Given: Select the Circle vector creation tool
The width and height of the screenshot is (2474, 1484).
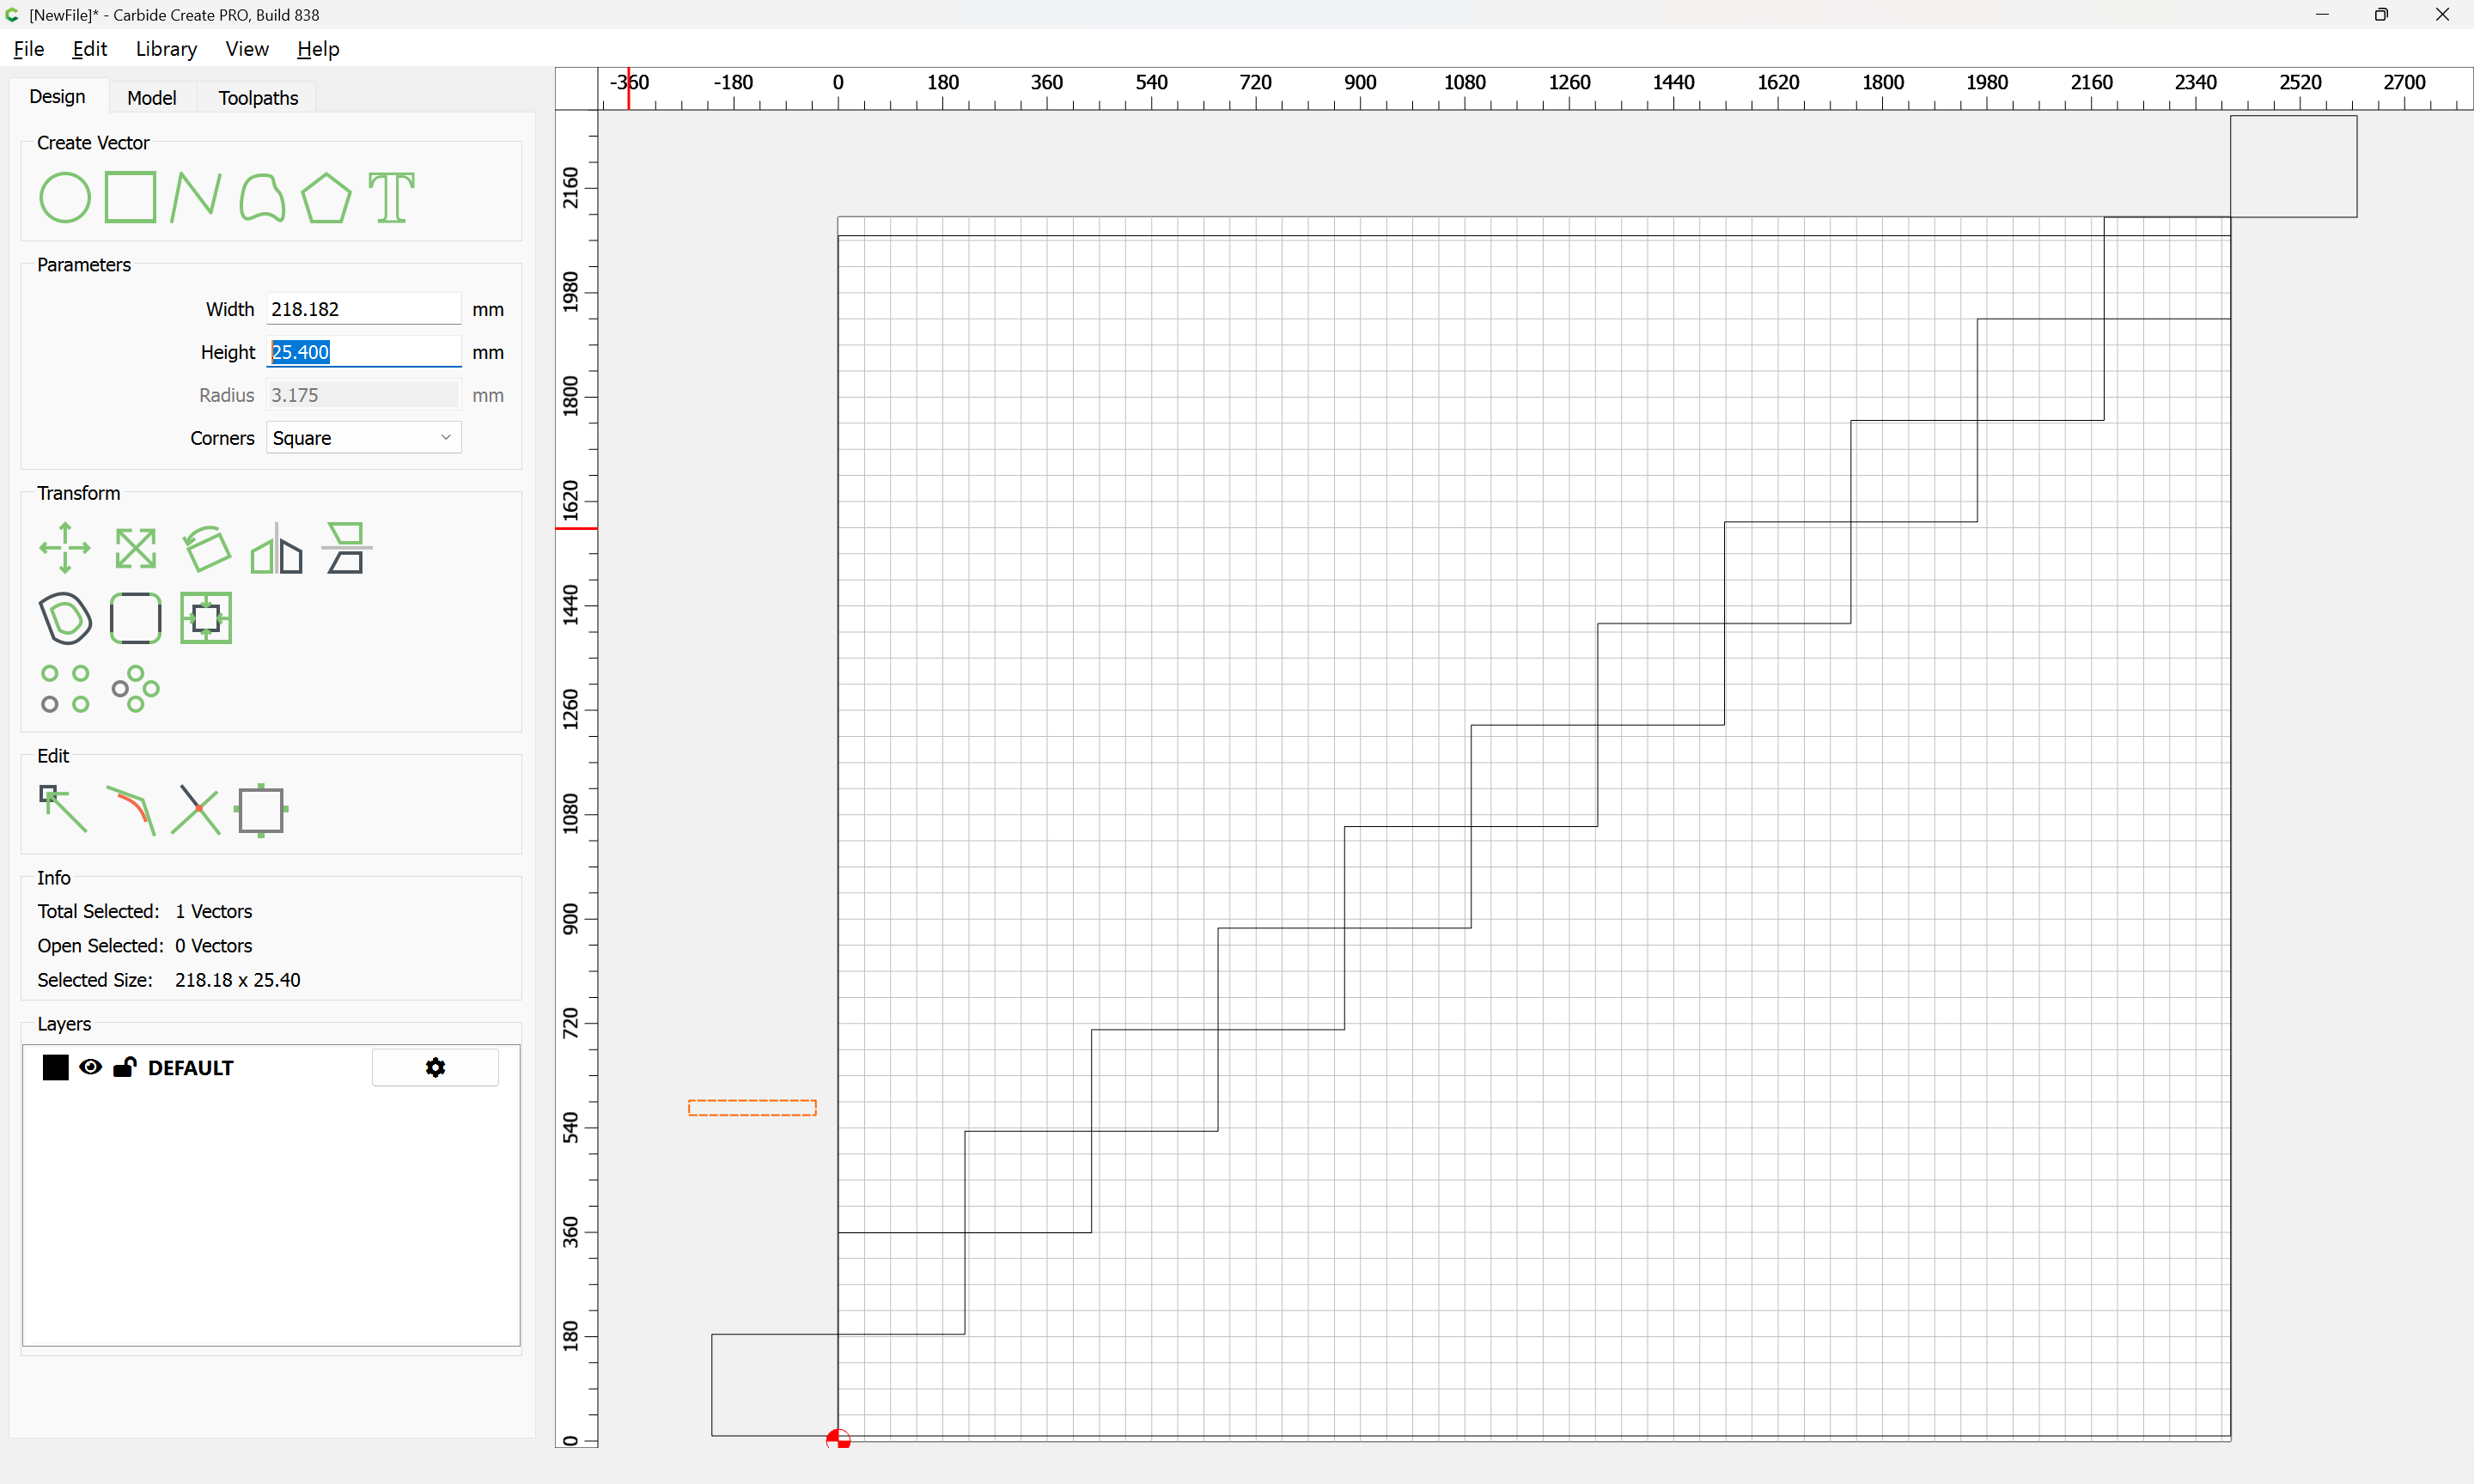Looking at the screenshot, I should [x=65, y=197].
